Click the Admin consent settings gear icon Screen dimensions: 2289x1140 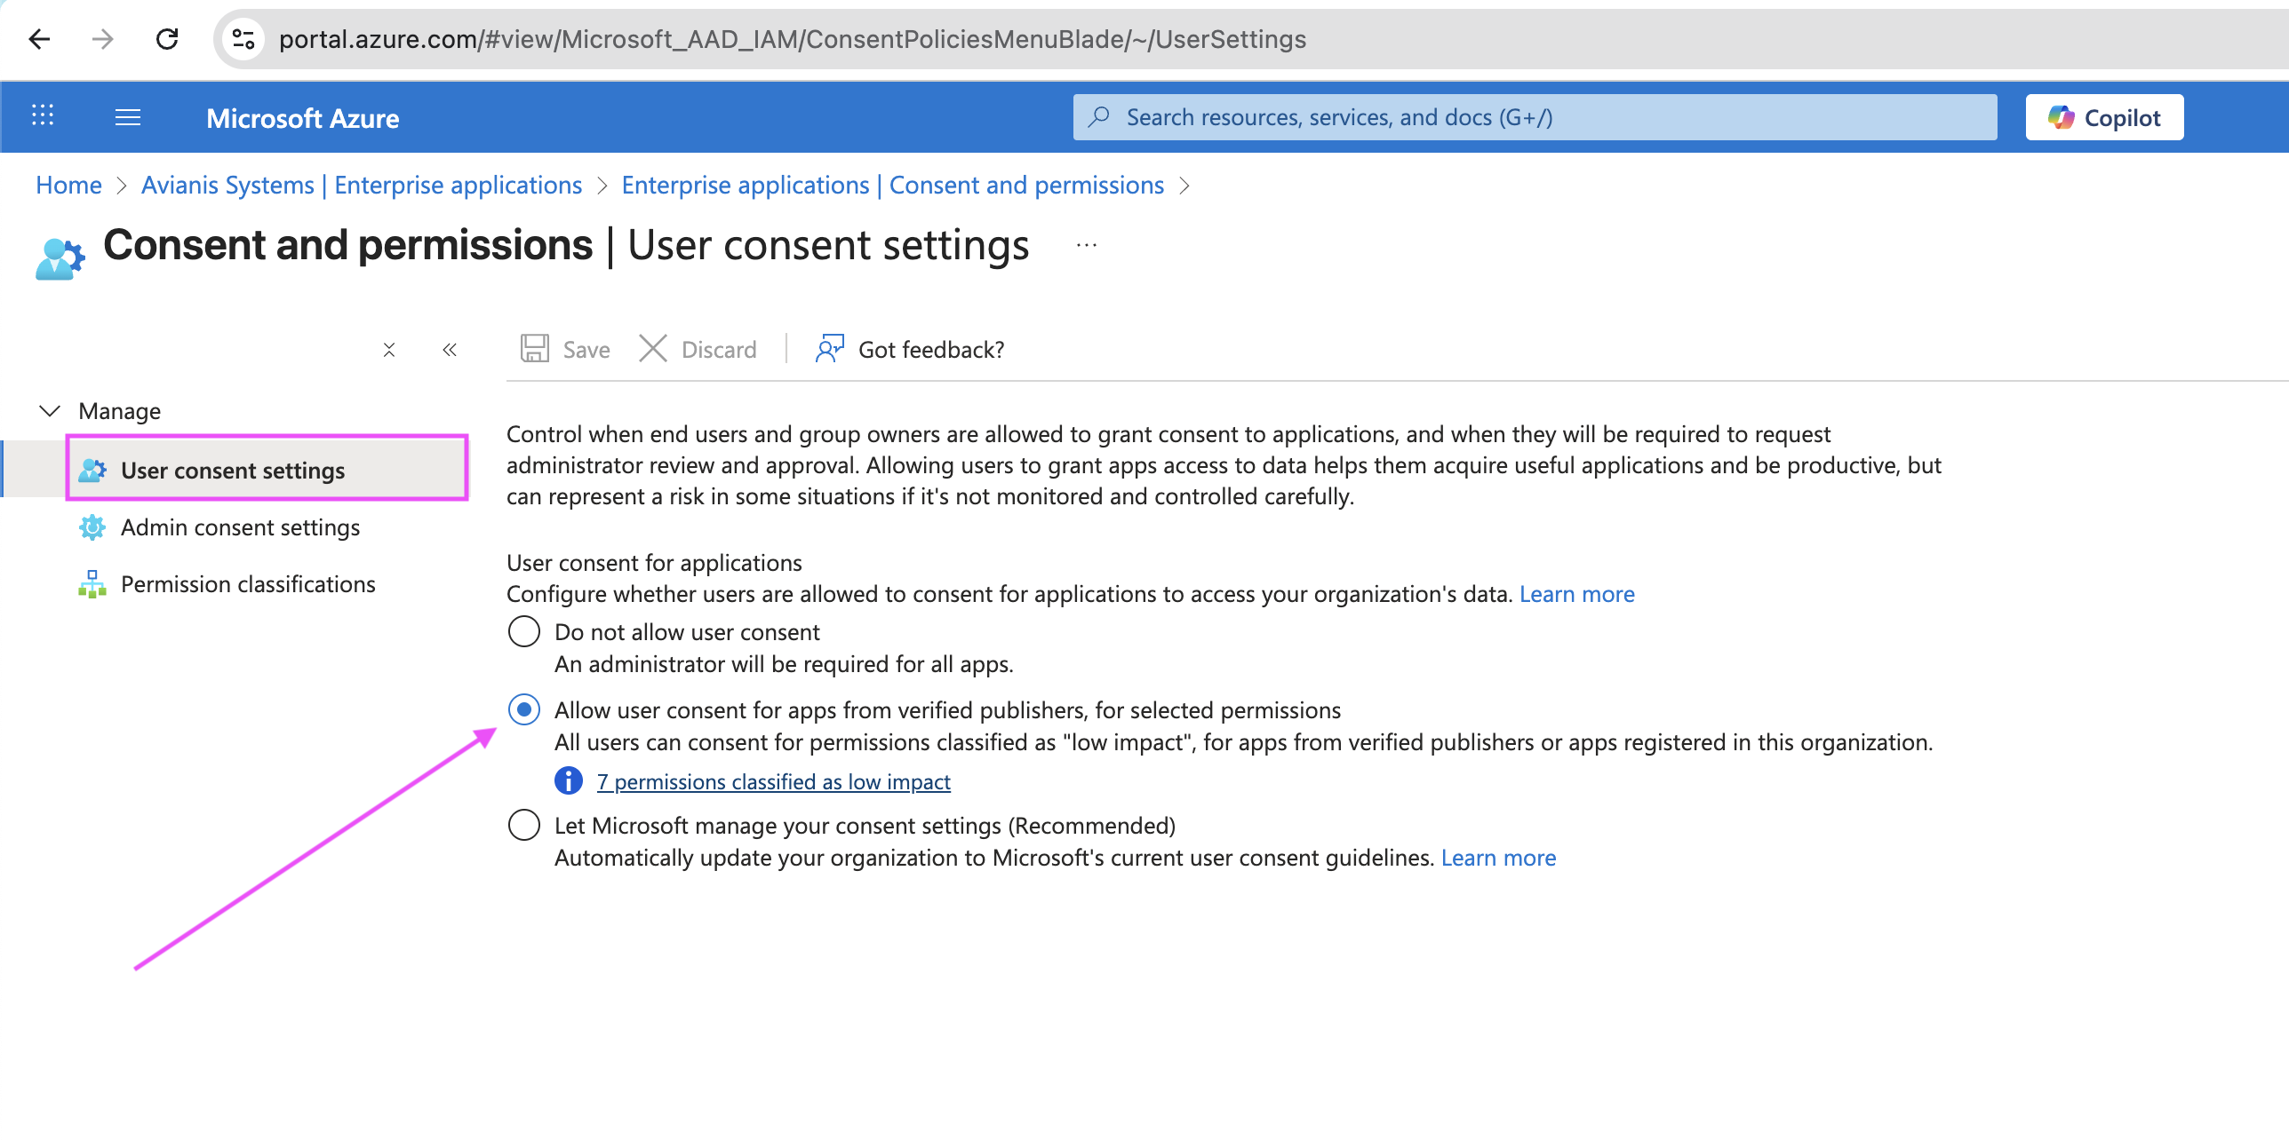pos(92,527)
